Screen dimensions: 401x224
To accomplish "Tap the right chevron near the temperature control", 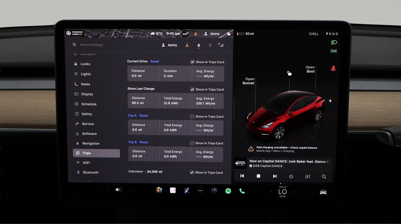I will (x=294, y=192).
